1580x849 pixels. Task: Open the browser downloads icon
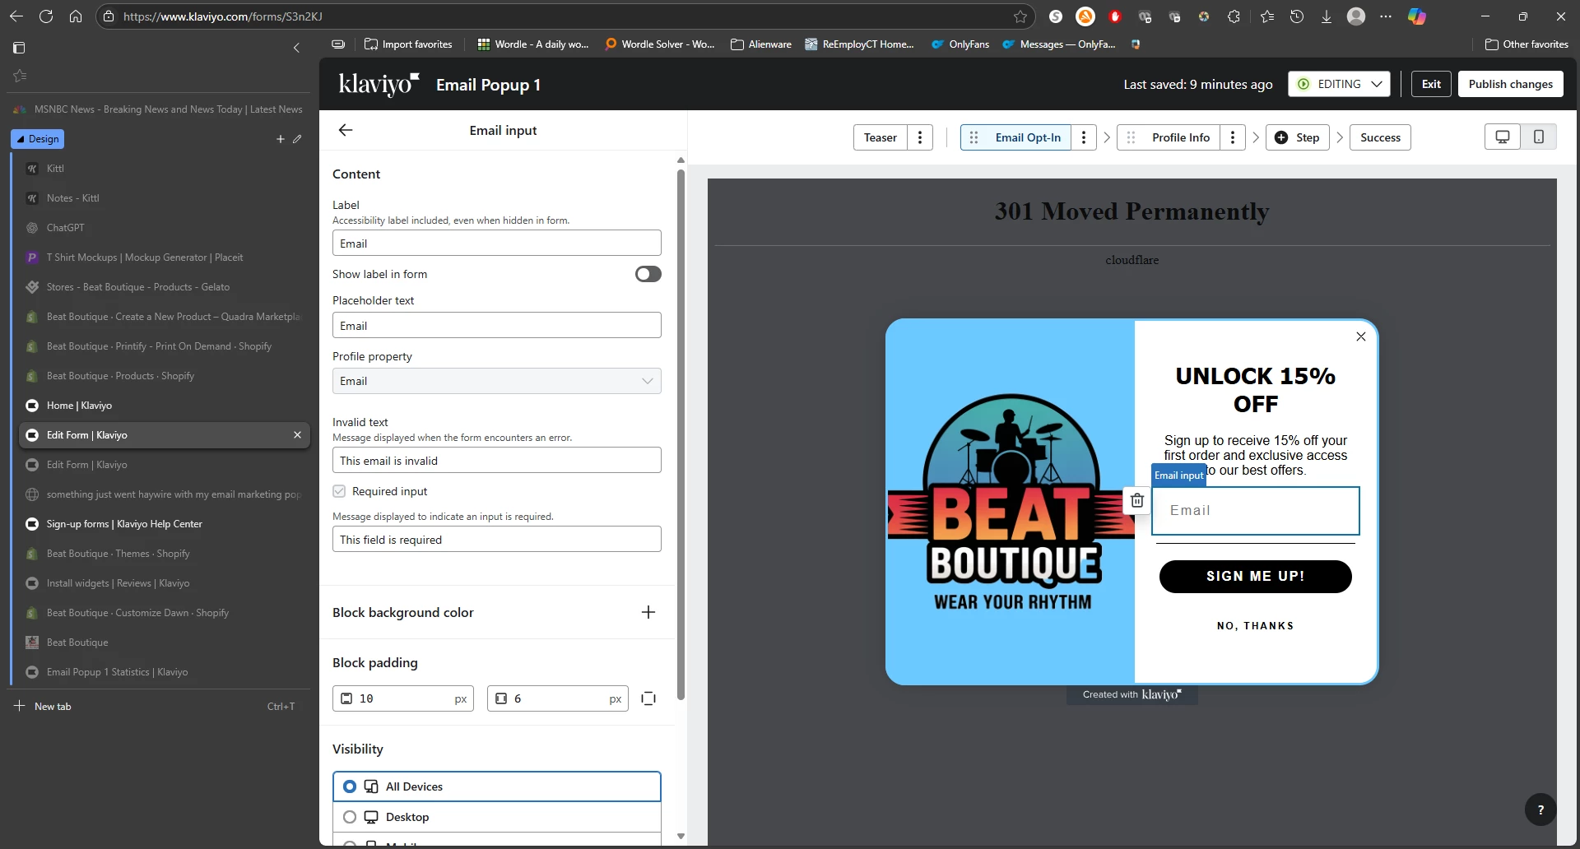tap(1327, 16)
